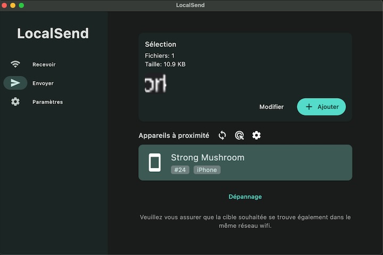Viewport: 383px width, 255px height.
Task: Click the Wi-Fi icon for Recevoir
Action: tap(15, 64)
